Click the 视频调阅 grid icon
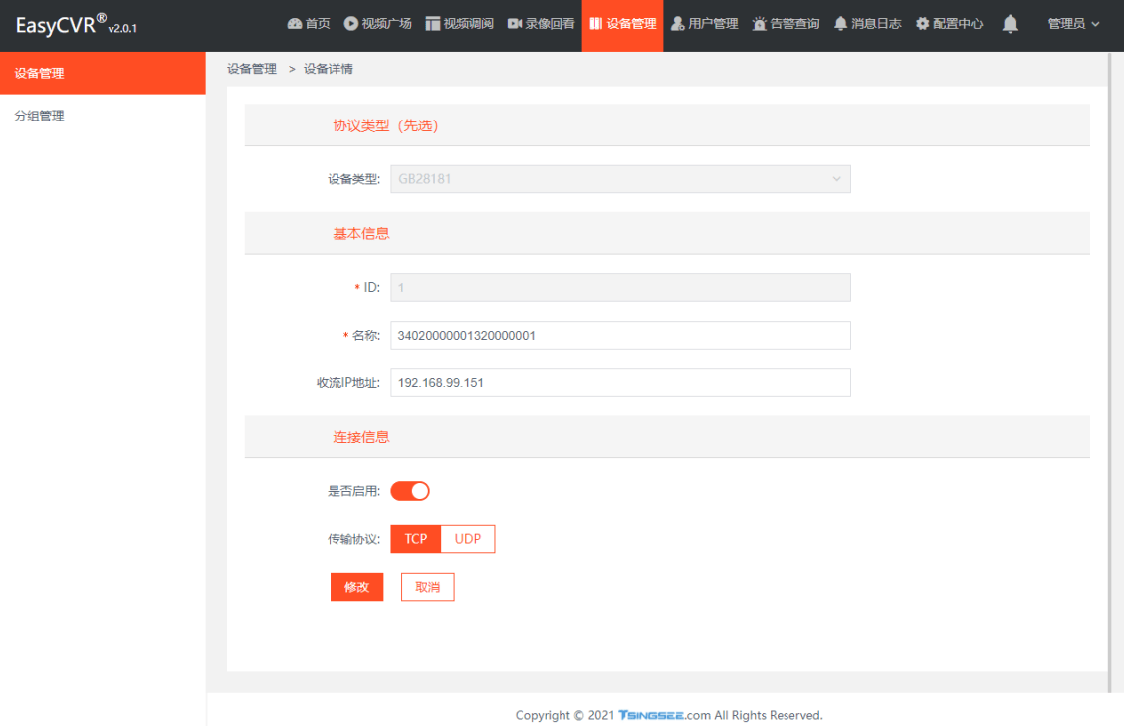Screen dimensions: 1124x726 pos(433,23)
